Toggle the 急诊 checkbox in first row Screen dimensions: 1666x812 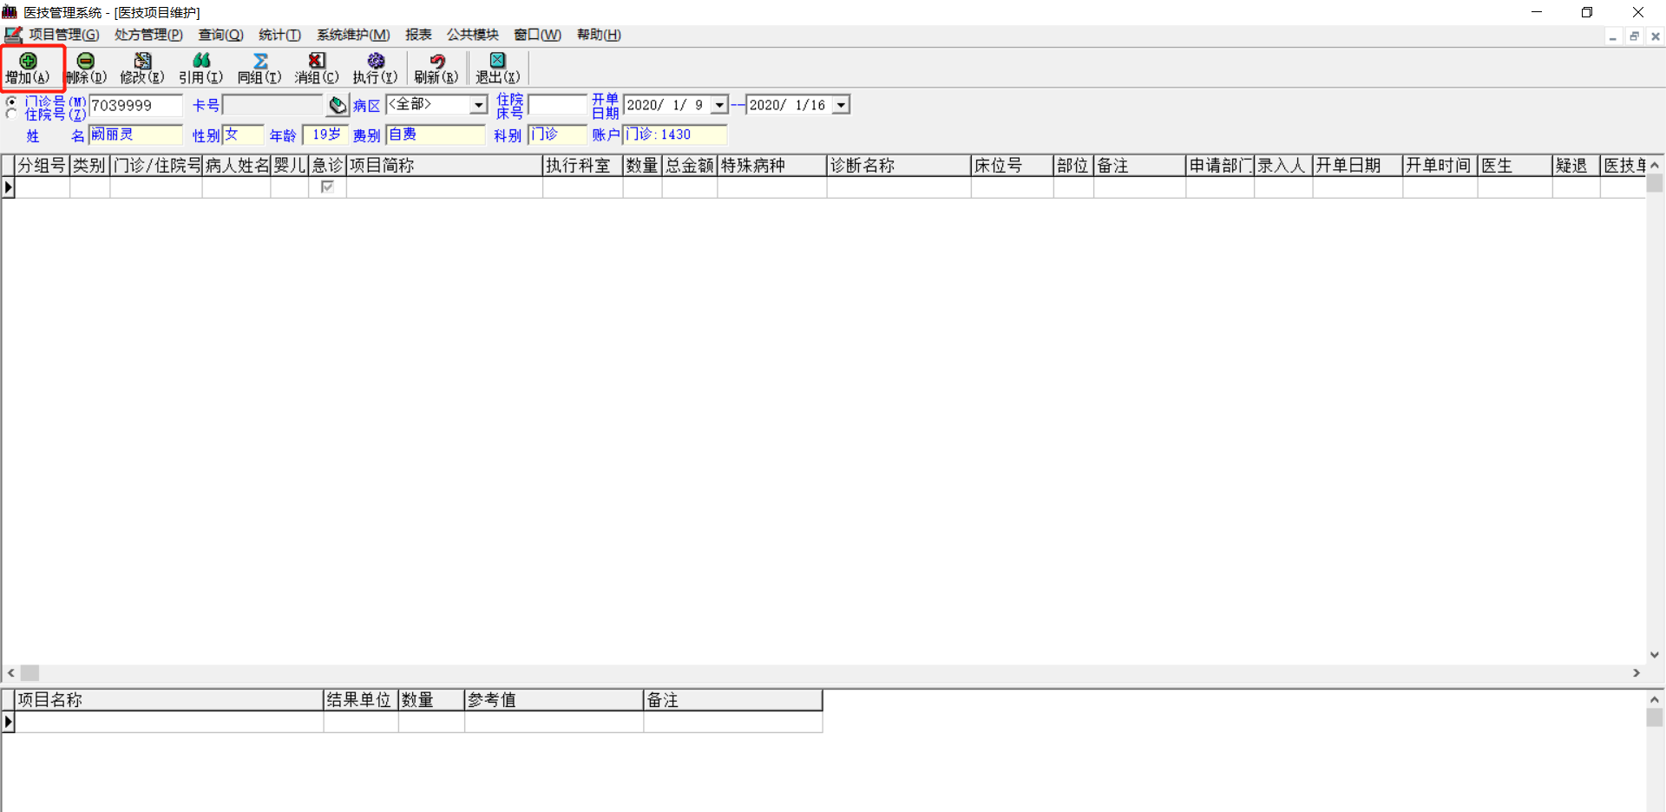[x=327, y=187]
